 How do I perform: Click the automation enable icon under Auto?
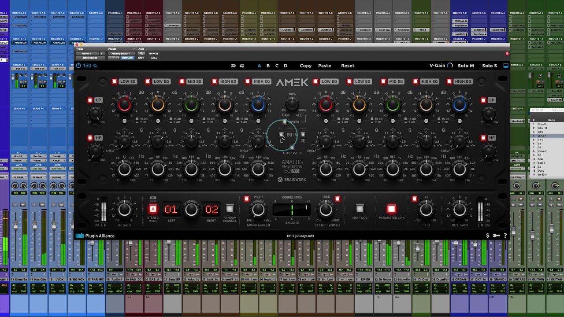coord(141,54)
